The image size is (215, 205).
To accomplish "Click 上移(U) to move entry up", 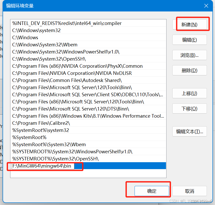I will (x=189, y=93).
